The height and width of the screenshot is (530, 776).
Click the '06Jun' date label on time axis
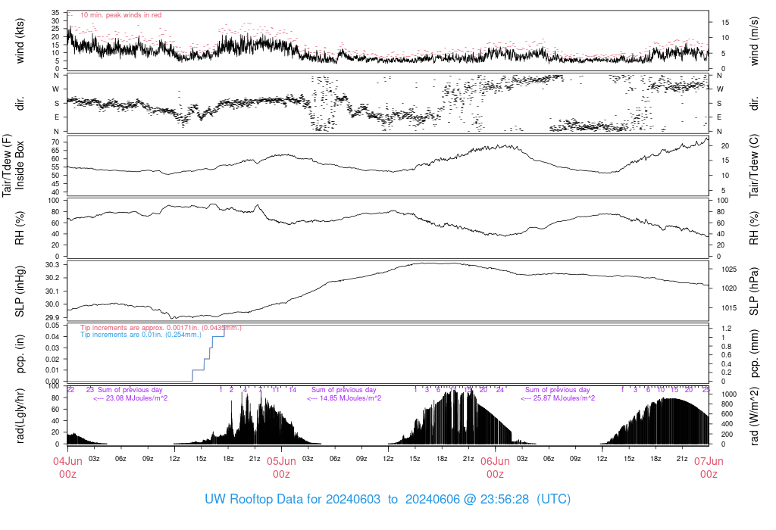[495, 461]
